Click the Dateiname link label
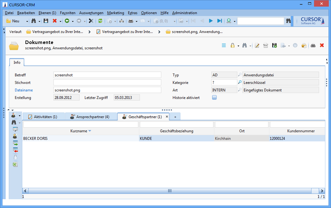Image resolution: width=331 pixels, height=208 pixels. (24, 90)
